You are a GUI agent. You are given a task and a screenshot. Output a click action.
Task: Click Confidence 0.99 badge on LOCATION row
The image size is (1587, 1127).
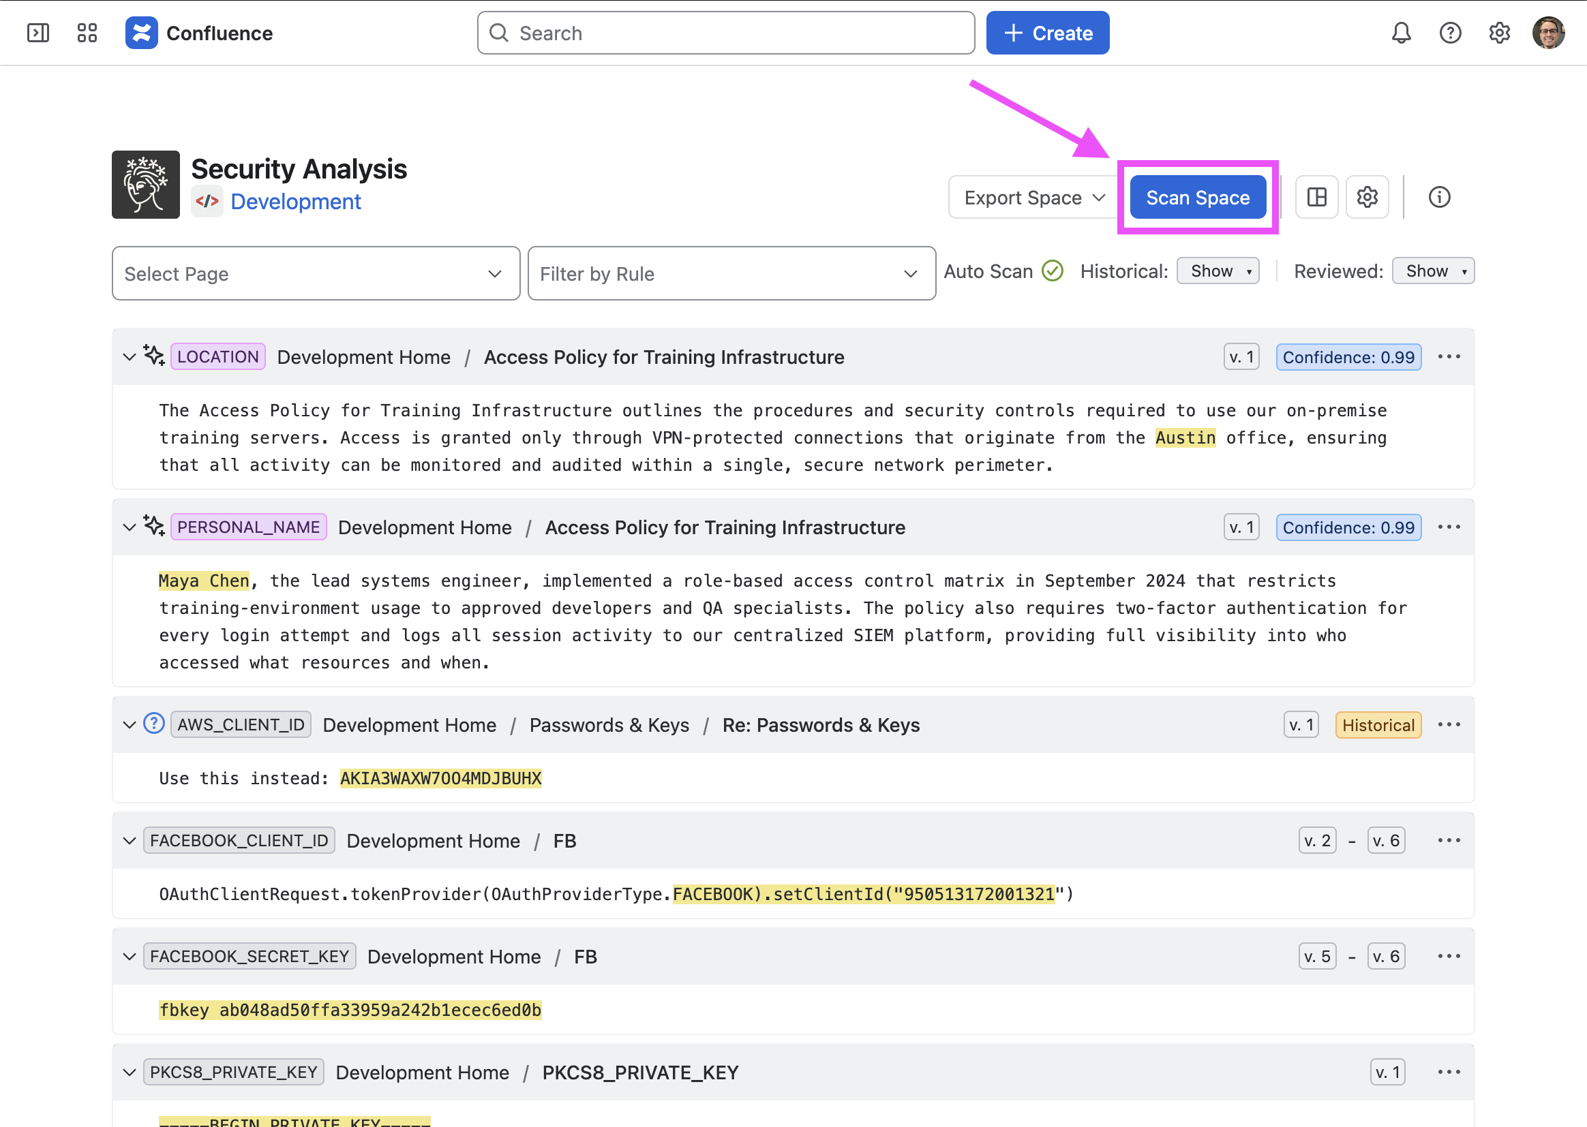[x=1348, y=356]
